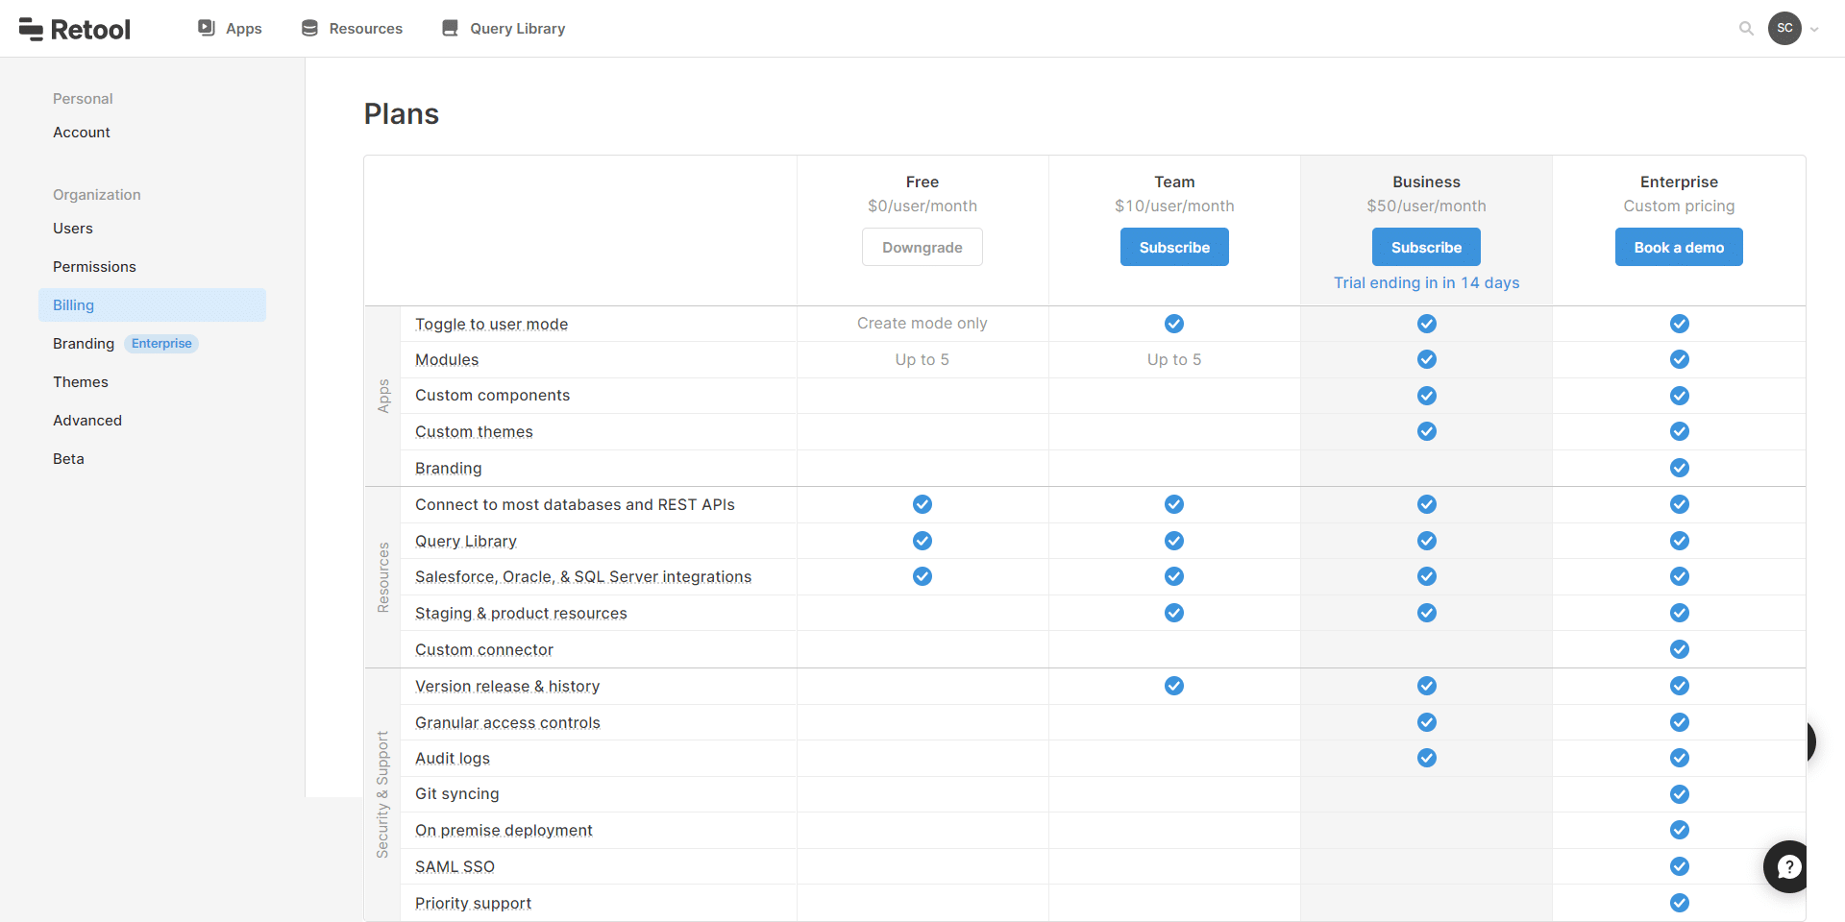Open search with the magnifier icon
The image size is (1845, 922).
[x=1746, y=28]
